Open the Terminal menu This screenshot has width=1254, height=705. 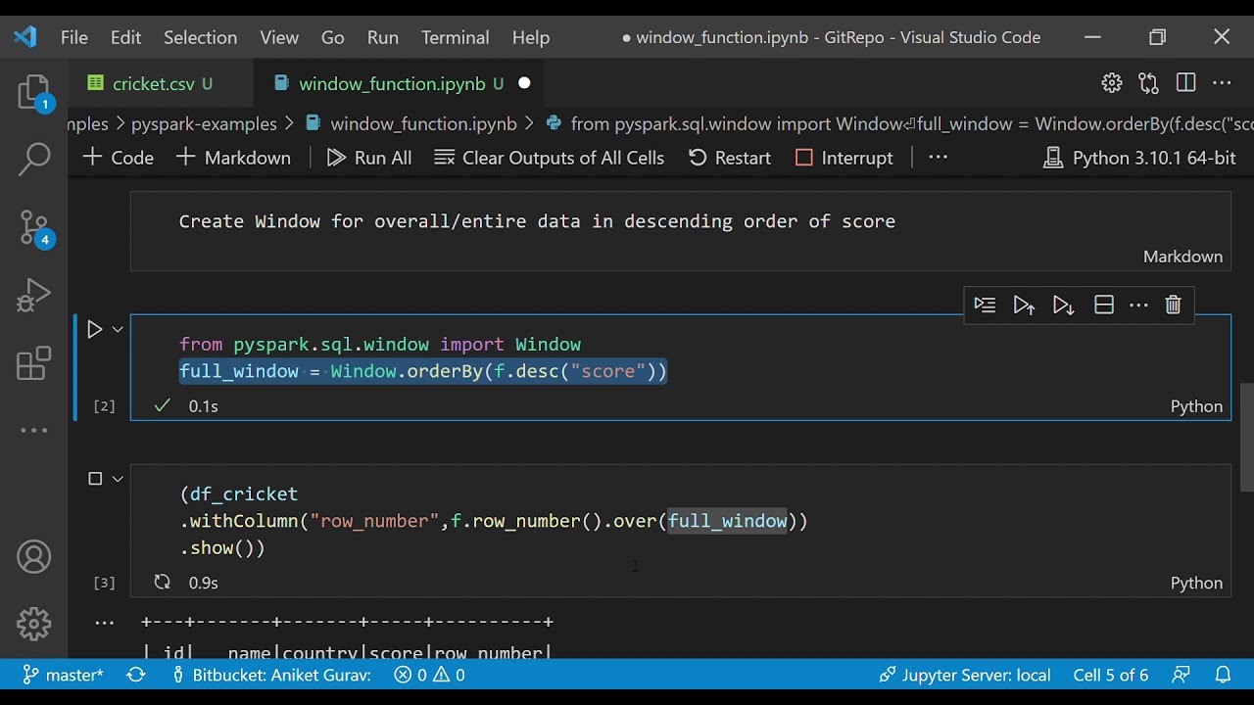pos(456,37)
